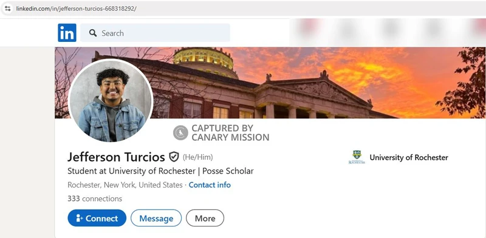Open the circular profile photo
This screenshot has height=238, width=486.
[x=111, y=100]
